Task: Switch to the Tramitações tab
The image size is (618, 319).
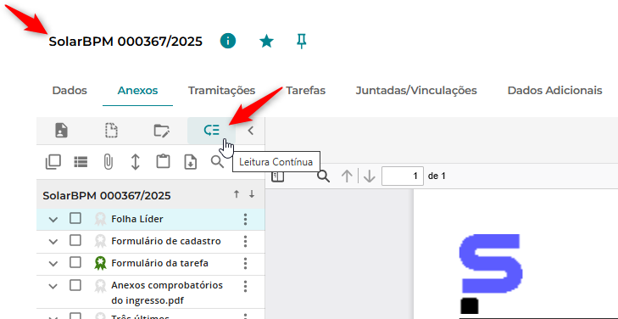Action: tap(221, 90)
